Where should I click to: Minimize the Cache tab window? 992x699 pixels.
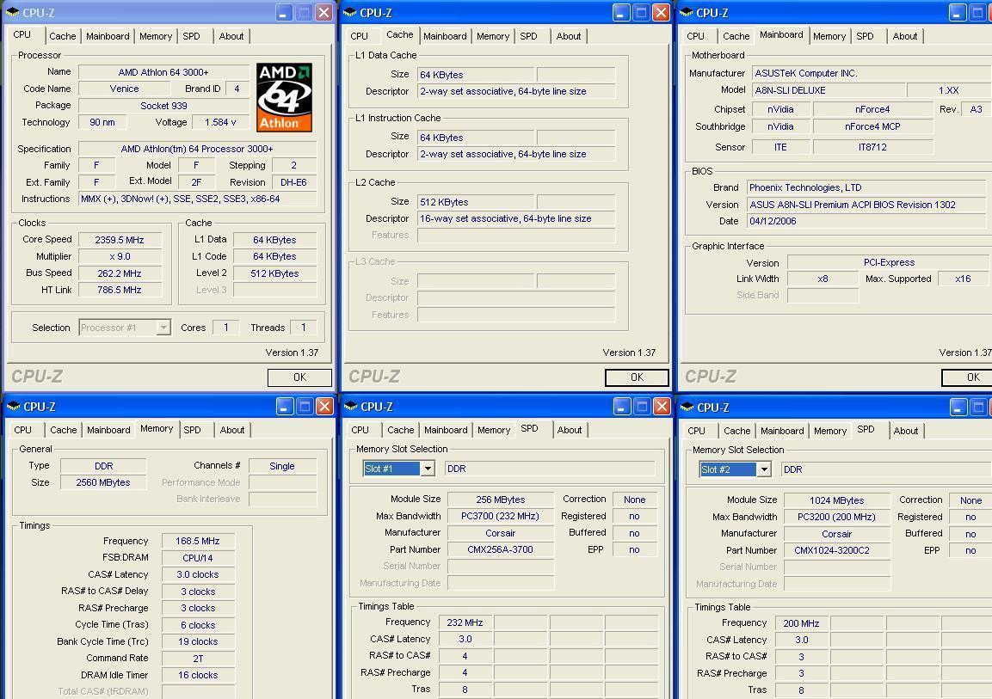(x=621, y=13)
